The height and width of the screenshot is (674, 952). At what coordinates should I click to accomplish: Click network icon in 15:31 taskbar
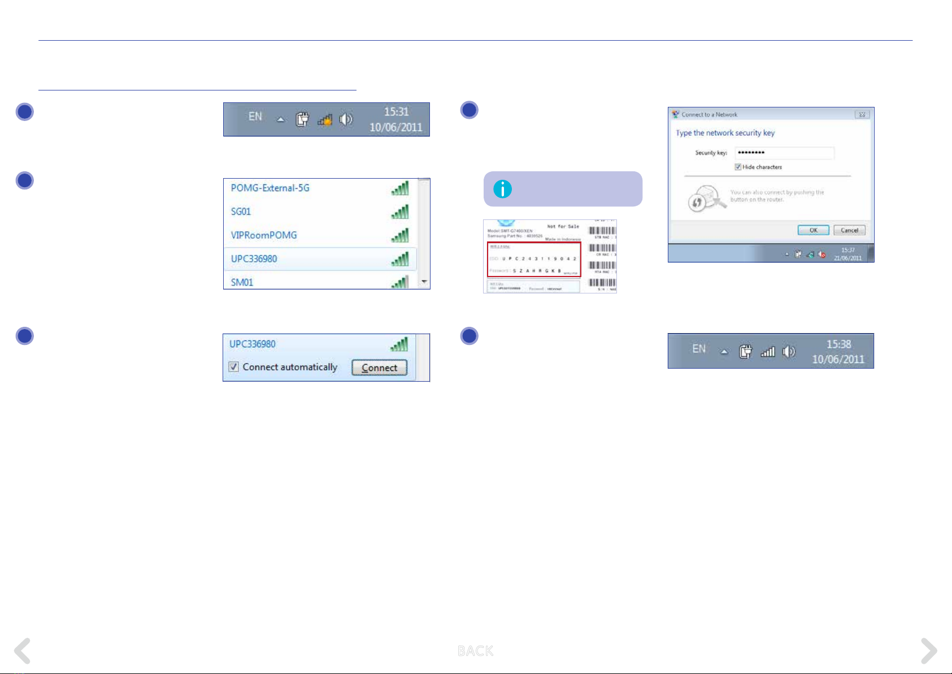coord(324,119)
